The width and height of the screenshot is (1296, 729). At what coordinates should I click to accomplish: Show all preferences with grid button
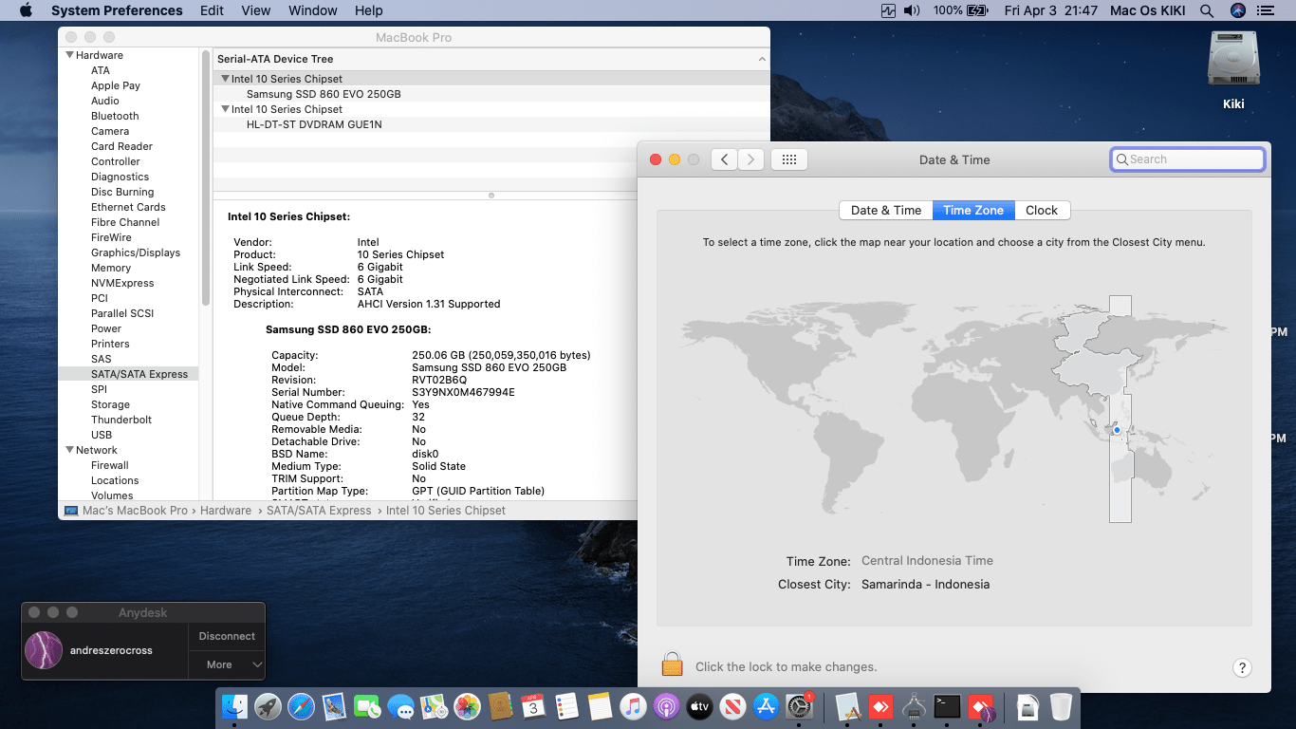(x=789, y=159)
